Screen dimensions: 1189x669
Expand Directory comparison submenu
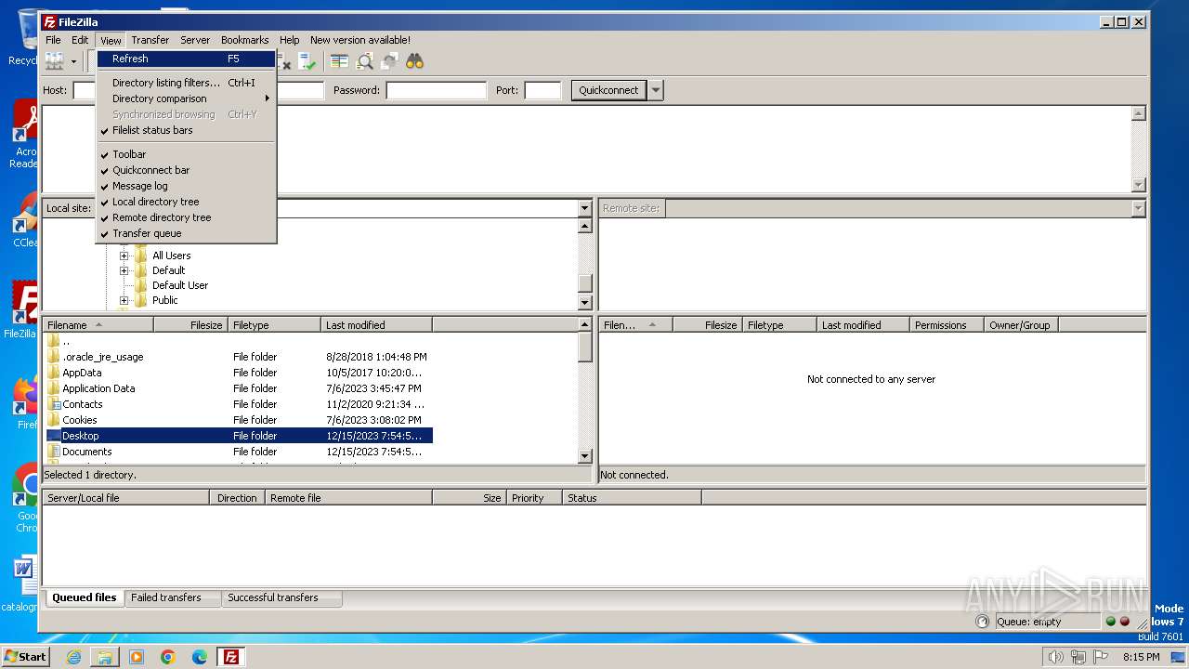click(x=186, y=98)
